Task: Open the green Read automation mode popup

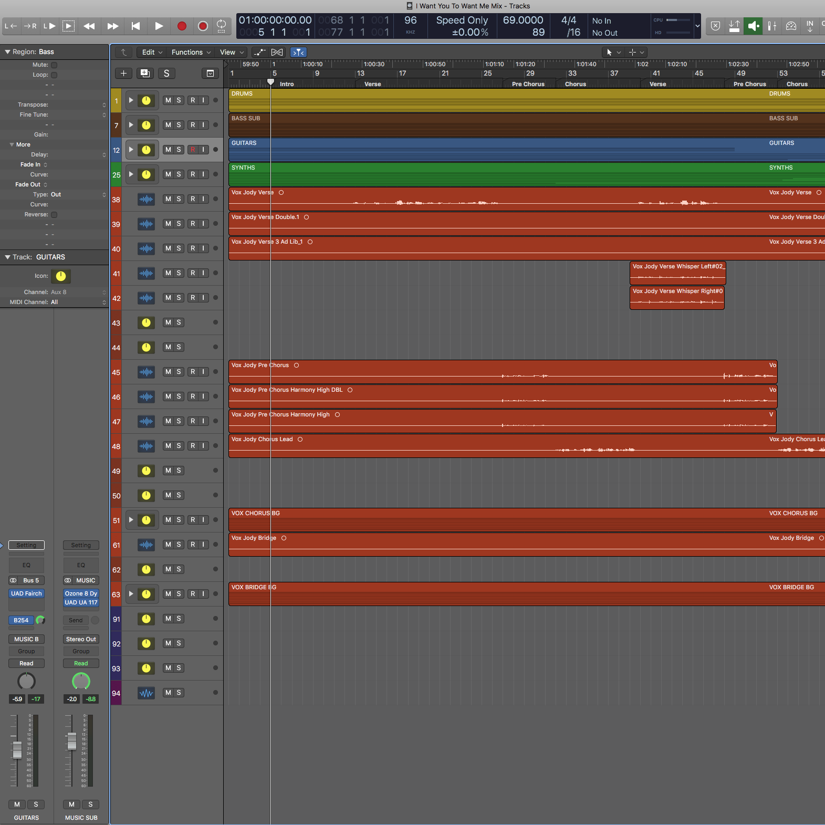Action: tap(81, 663)
